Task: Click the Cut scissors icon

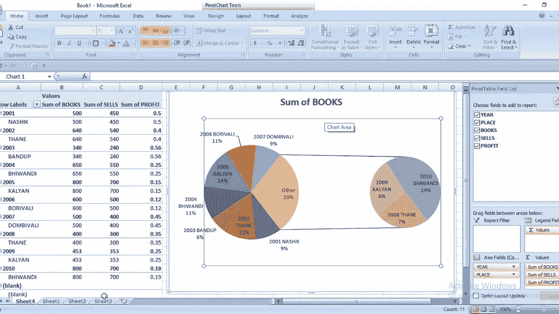Action: [x=11, y=27]
